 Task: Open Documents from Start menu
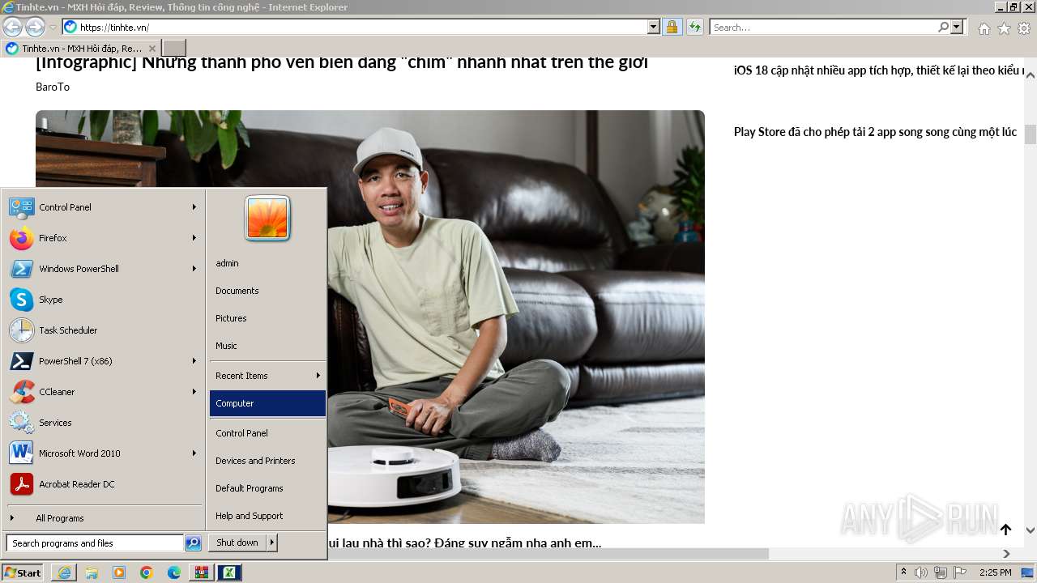267,291
